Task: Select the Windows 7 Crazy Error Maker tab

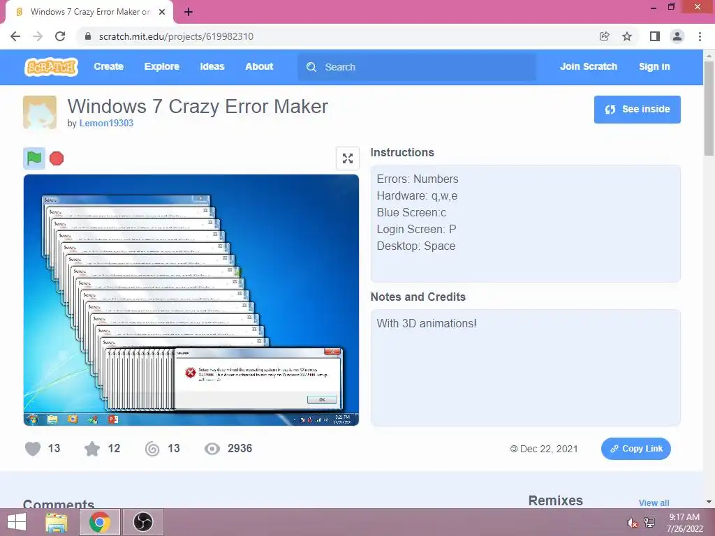Action: [89, 12]
